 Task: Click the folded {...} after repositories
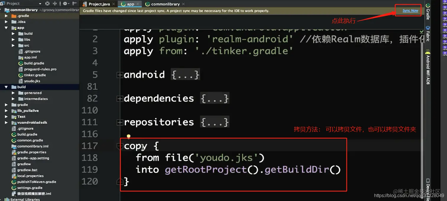pos(215,122)
